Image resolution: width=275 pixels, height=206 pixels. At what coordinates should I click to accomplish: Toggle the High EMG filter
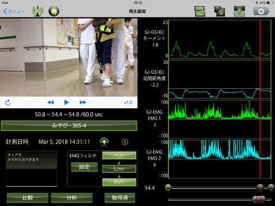pyautogui.click(x=119, y=155)
